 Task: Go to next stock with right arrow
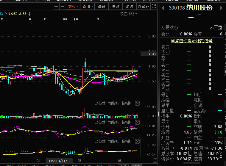221,8
